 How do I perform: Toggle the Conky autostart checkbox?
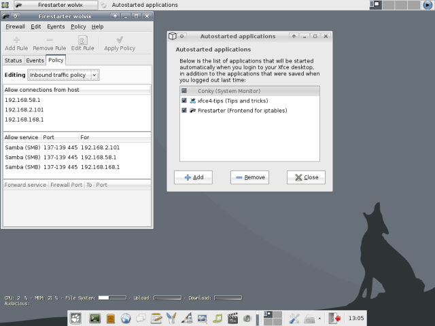tap(184, 91)
